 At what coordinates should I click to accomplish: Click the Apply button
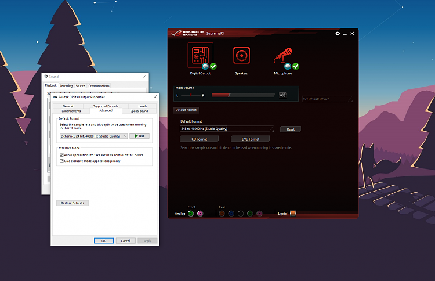point(147,241)
